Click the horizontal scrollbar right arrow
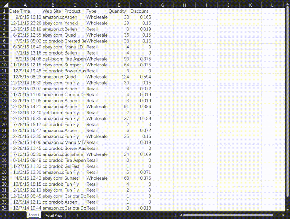290x219 pixels. click(283, 215)
